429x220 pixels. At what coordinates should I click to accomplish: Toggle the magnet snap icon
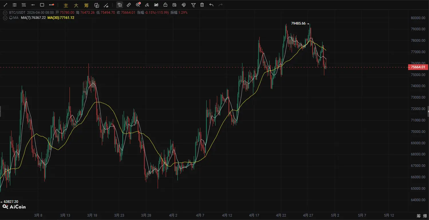click(x=184, y=5)
